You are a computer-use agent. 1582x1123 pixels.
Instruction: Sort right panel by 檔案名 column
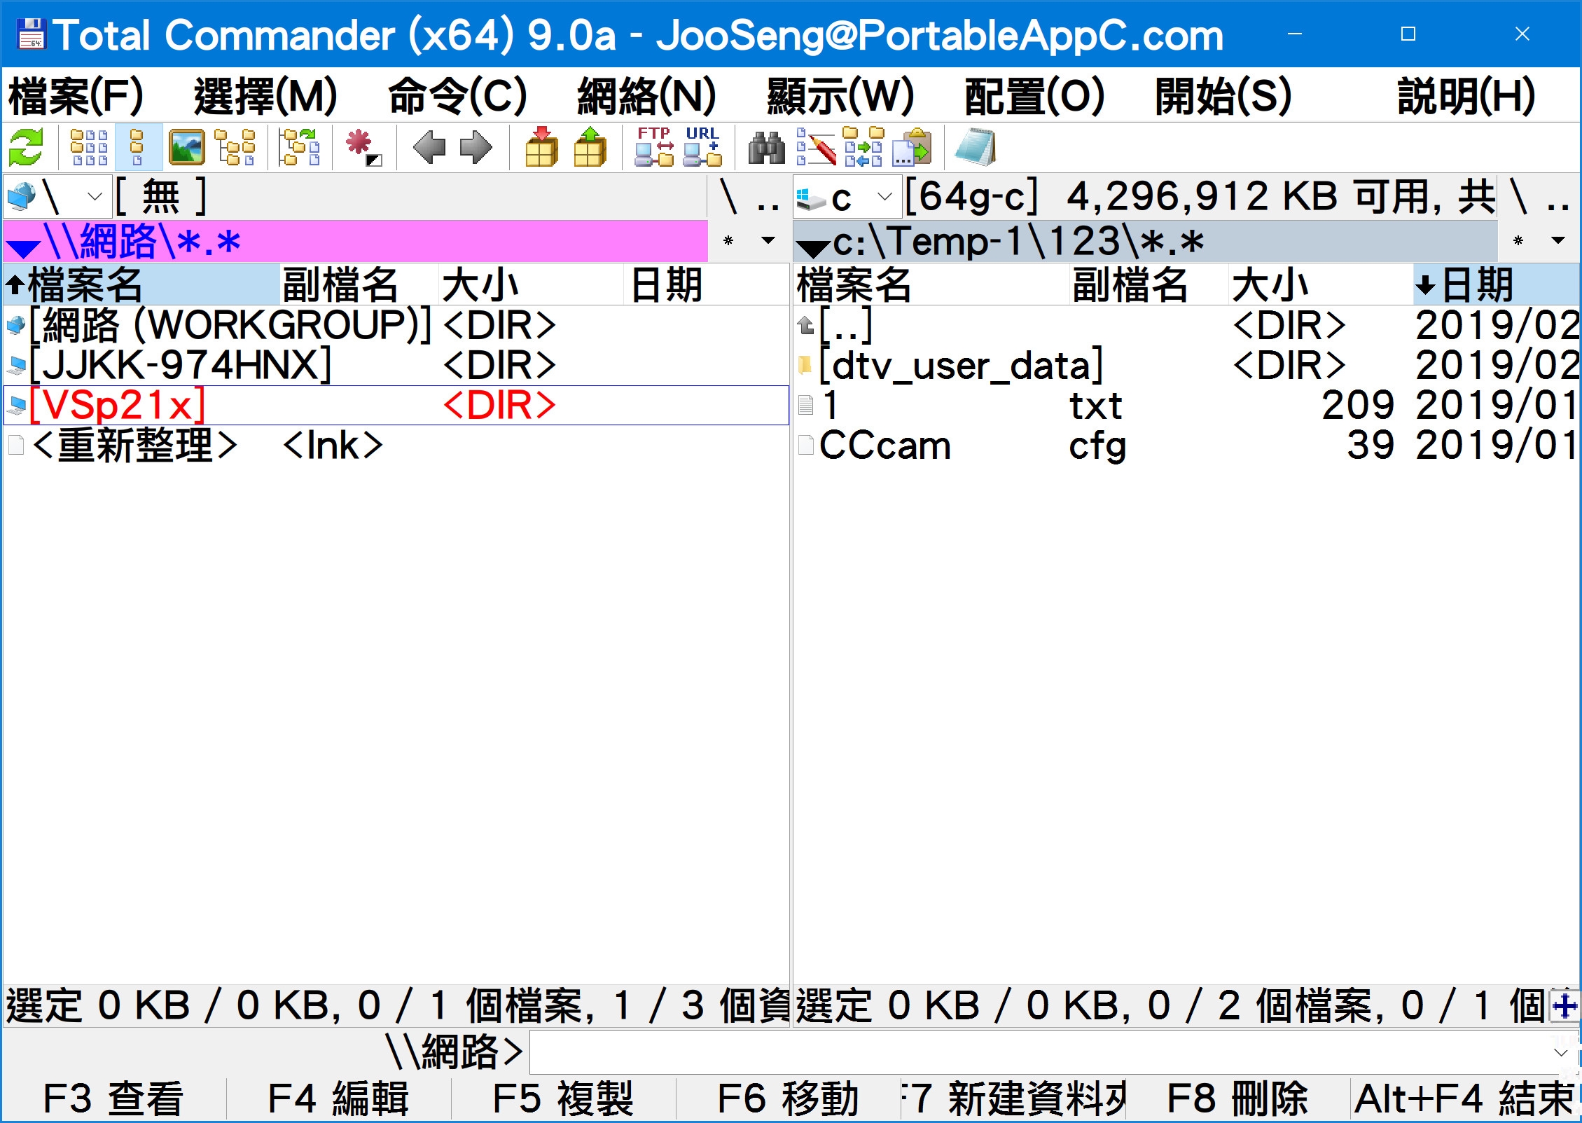(x=931, y=284)
